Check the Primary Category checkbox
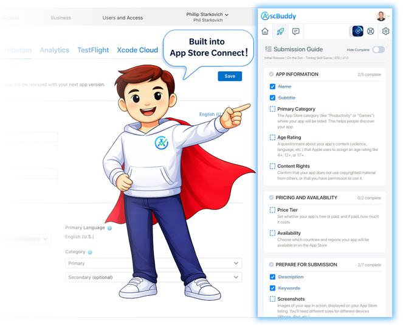This screenshot has width=403, height=325. pos(272,109)
